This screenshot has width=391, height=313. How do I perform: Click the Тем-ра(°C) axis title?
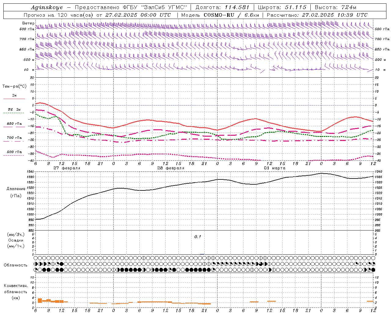point(14,87)
